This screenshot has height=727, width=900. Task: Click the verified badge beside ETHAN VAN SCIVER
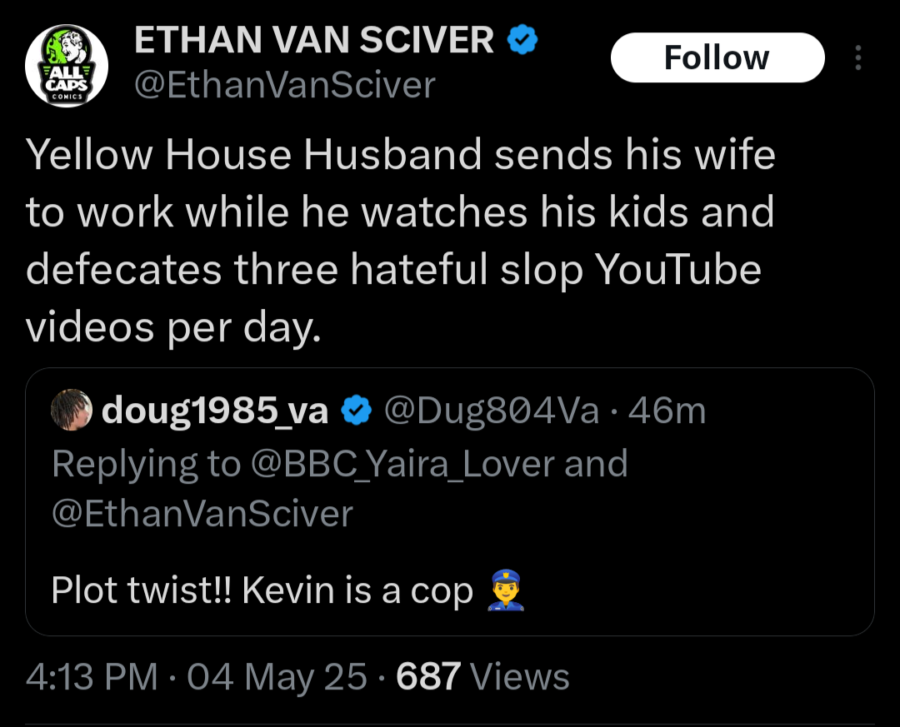tap(522, 40)
